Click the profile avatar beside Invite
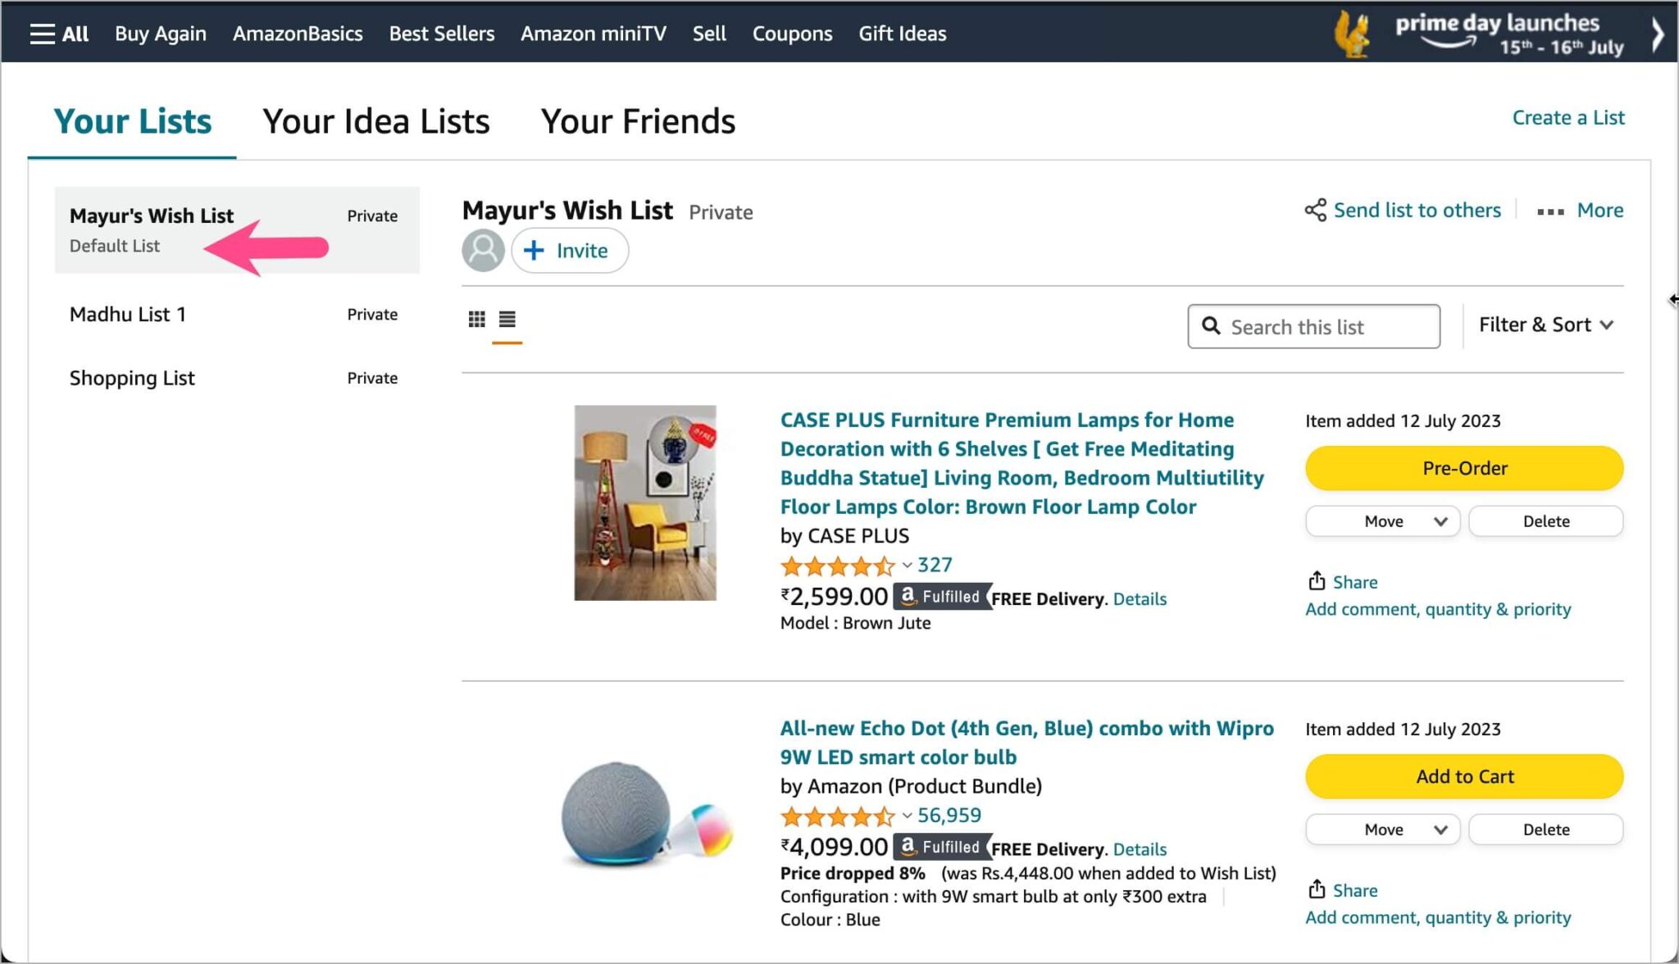The height and width of the screenshot is (964, 1679). pos(483,250)
